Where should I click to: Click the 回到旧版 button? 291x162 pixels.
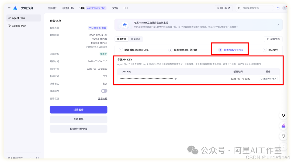[x=224, y=8]
